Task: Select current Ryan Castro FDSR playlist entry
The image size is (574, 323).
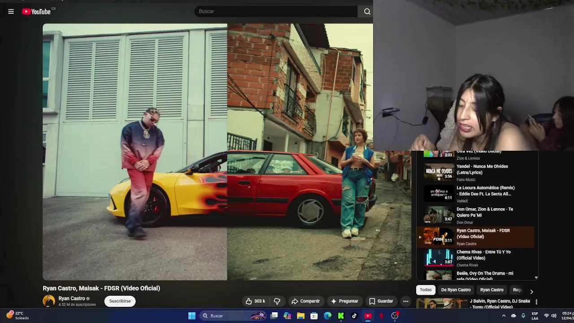Action: click(x=475, y=236)
